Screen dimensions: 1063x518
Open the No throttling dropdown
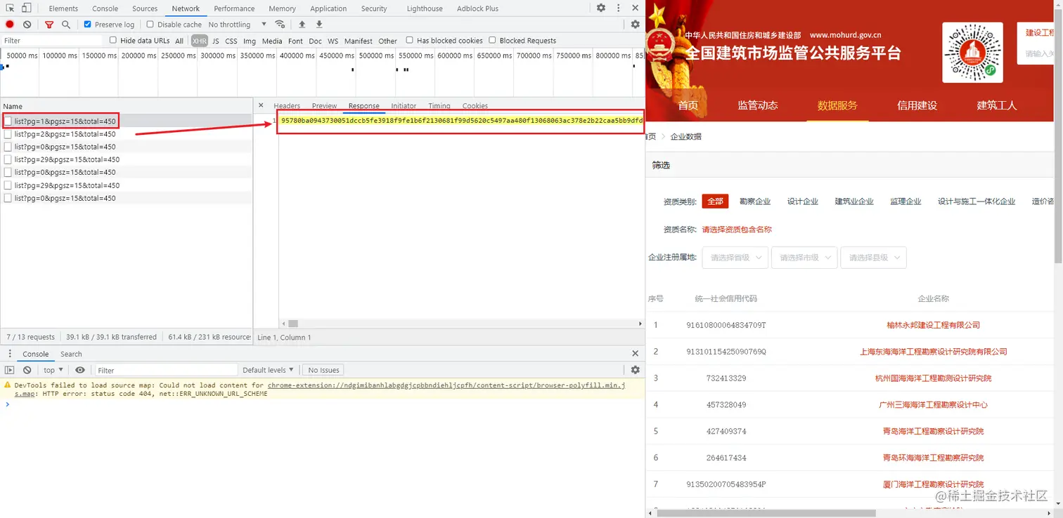[x=237, y=24]
